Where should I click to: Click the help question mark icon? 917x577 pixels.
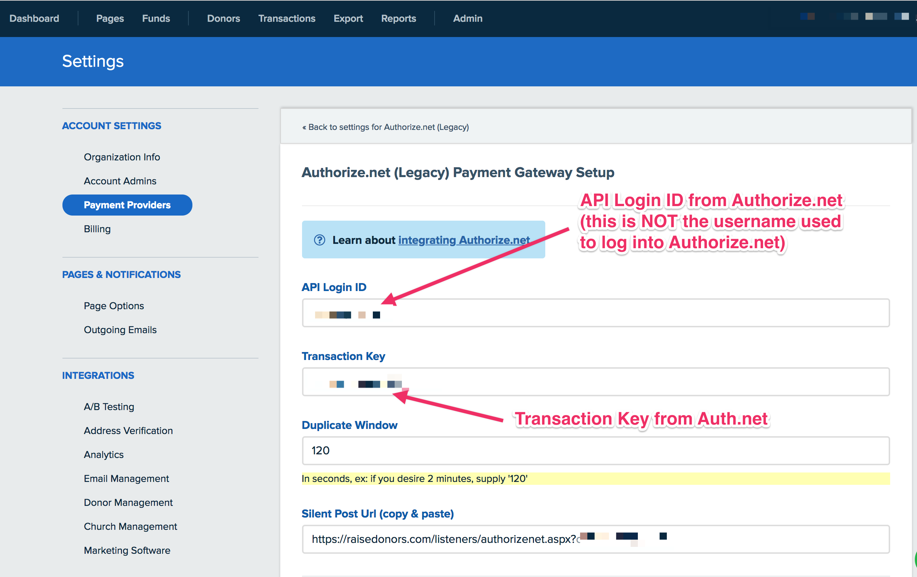tap(319, 240)
